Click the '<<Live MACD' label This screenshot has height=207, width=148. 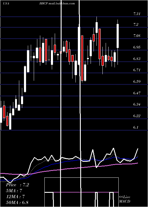pos(125,199)
